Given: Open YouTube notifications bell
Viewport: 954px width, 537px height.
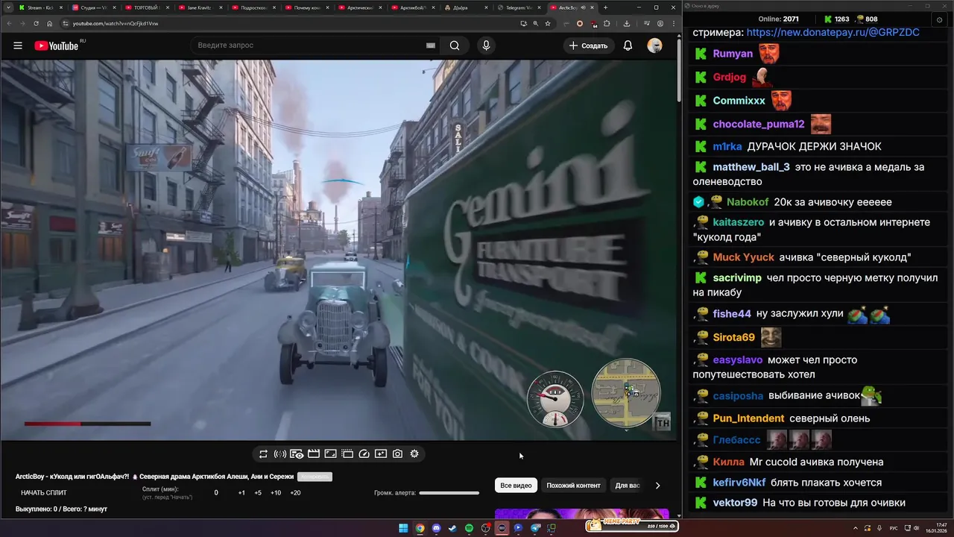Looking at the screenshot, I should coord(628,45).
